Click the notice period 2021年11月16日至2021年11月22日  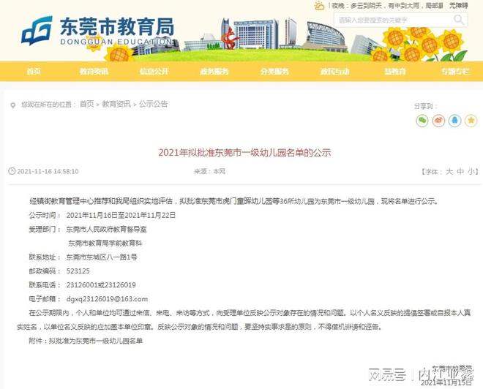point(121,215)
